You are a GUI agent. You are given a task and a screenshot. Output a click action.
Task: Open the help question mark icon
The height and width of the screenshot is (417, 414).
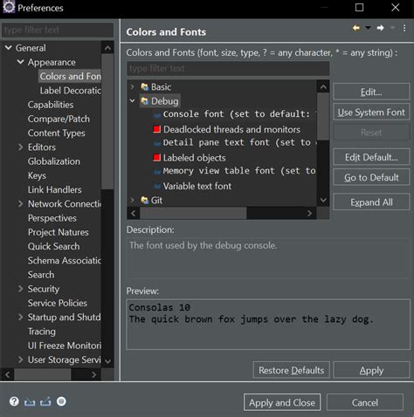tap(14, 401)
